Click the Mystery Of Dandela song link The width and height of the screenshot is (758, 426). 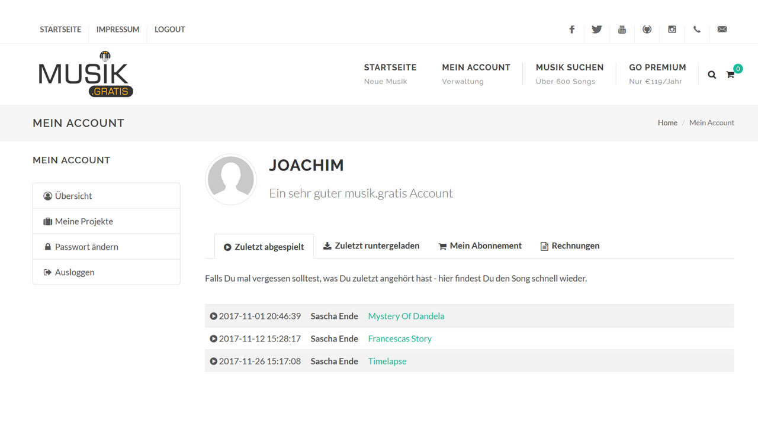coord(406,316)
